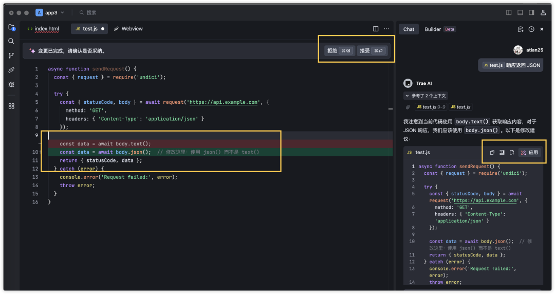
Task: Click the new chat icon in Chat panel
Action: (x=520, y=29)
